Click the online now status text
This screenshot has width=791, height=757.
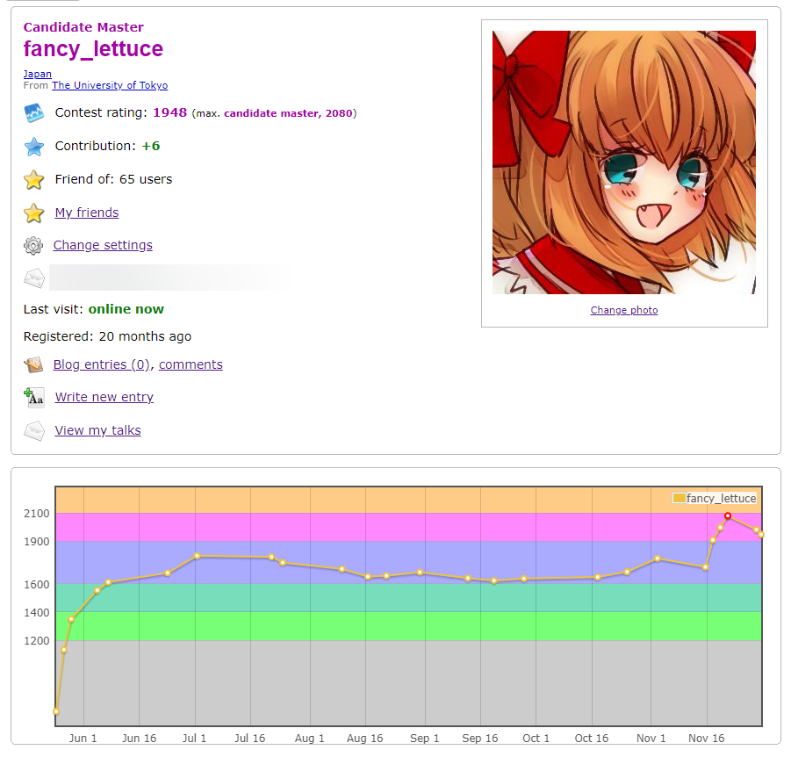[x=126, y=309]
